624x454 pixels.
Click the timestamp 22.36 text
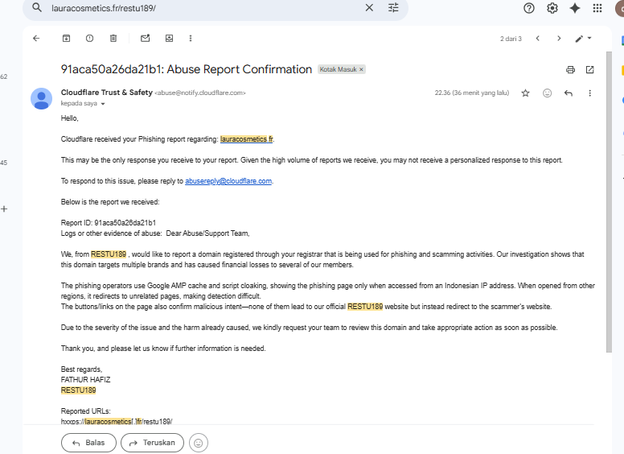pos(471,93)
